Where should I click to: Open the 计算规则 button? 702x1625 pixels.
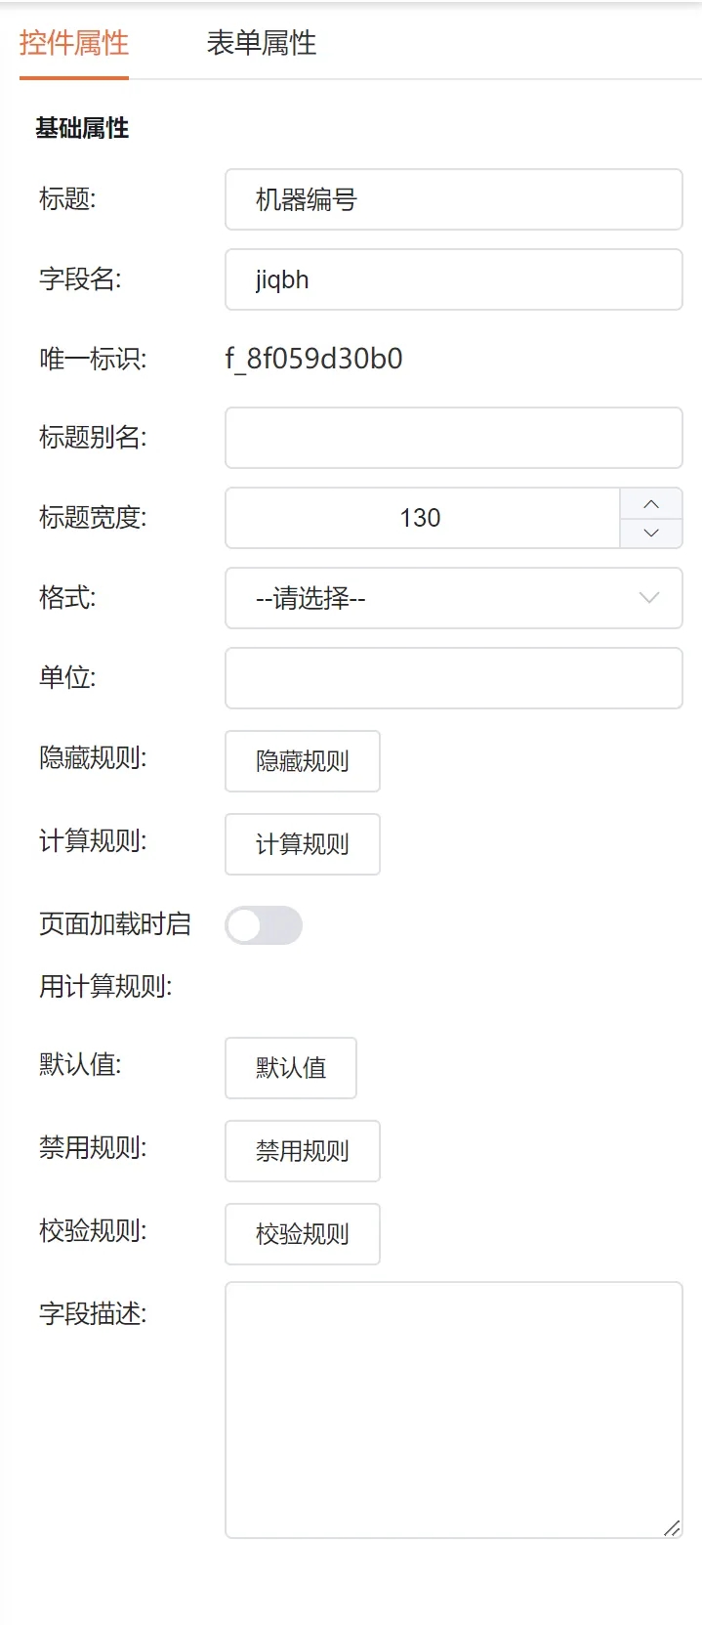click(303, 844)
